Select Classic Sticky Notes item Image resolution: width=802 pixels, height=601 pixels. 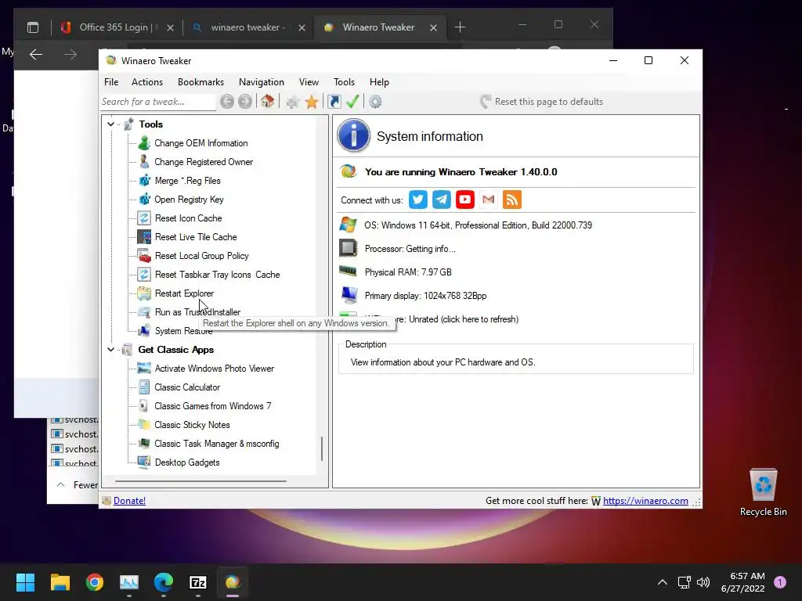(192, 425)
